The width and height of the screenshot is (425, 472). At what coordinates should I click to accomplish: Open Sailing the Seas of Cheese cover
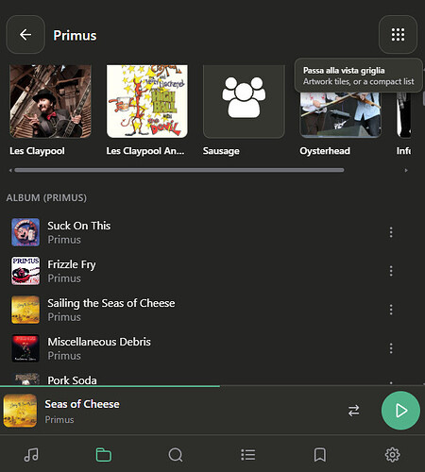pos(25,310)
